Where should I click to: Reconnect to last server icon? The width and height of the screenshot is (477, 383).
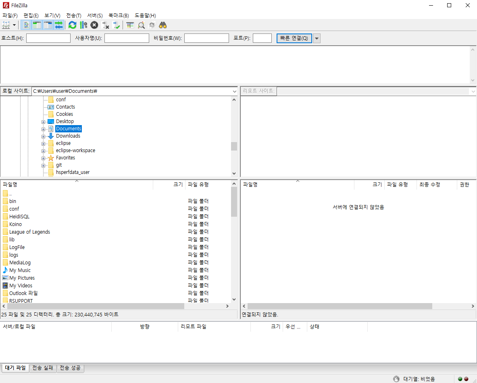(116, 25)
